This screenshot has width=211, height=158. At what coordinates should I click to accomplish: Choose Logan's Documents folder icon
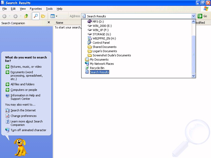(x=89, y=51)
